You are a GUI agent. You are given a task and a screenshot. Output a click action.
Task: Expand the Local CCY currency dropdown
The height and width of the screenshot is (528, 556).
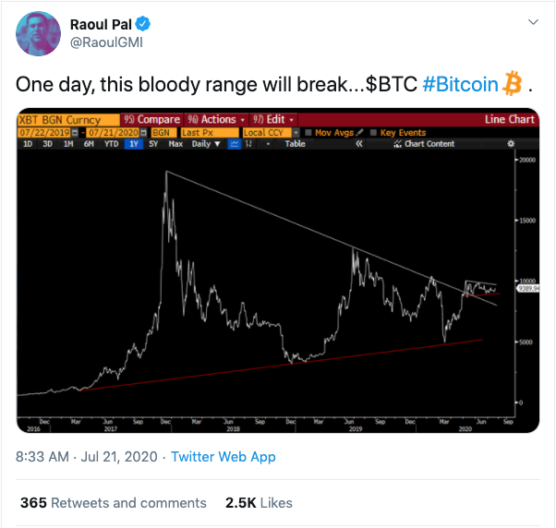coord(270,133)
